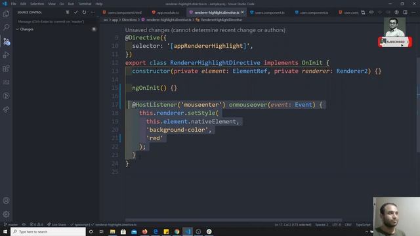Open the Explorer view in activity bar
420x236 pixels.
(x=6, y=14)
